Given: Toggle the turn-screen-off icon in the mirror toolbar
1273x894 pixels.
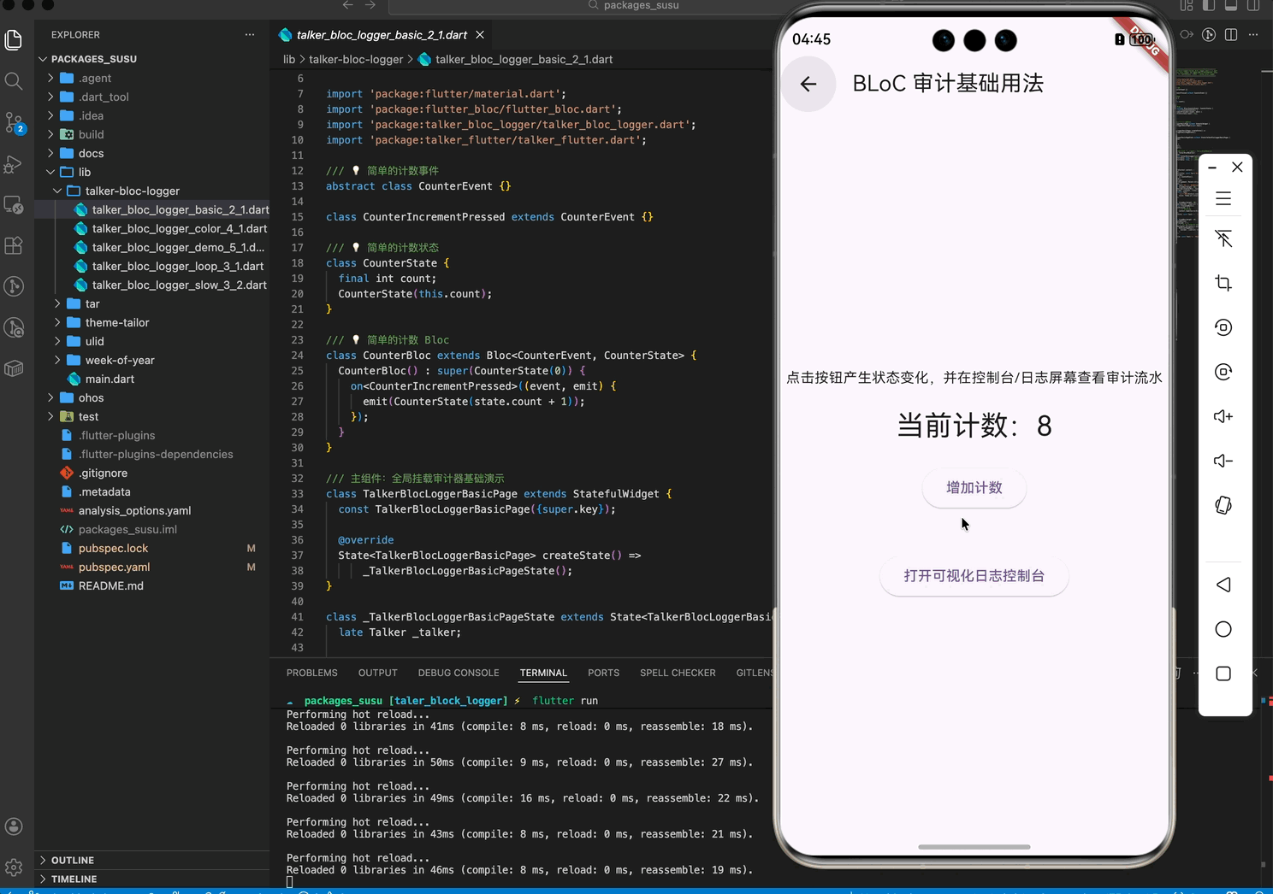Looking at the screenshot, I should click(x=1223, y=238).
